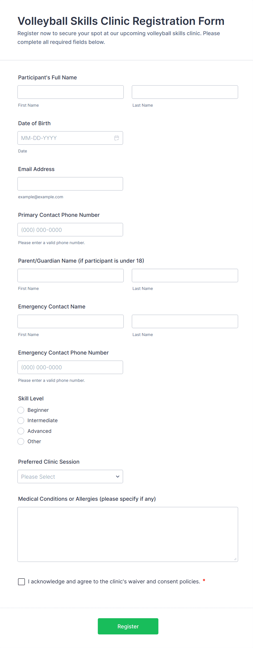The image size is (253, 648).
Task: Click the Emergency Contact Last Name field
Action: pos(185,321)
